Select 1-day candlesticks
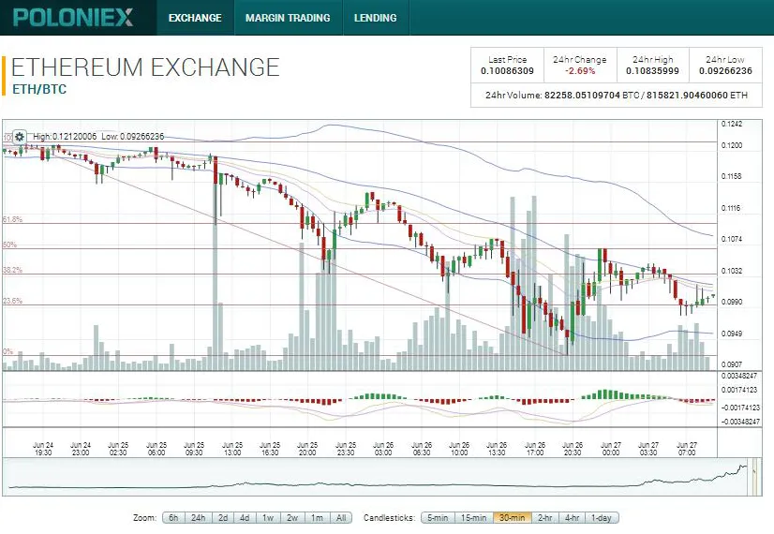Viewport: 774px width, 534px height. click(x=602, y=518)
